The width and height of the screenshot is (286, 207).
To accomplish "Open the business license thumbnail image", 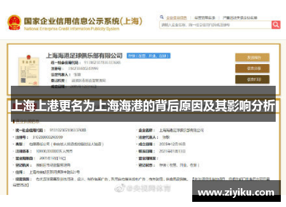I will 29,70.
